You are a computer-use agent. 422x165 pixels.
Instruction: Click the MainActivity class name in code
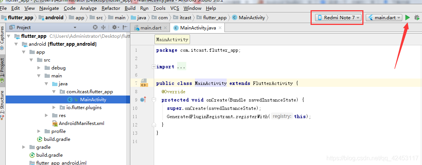click(211, 83)
